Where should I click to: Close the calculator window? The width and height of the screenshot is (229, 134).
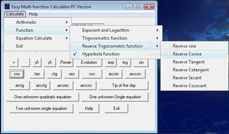149,7
